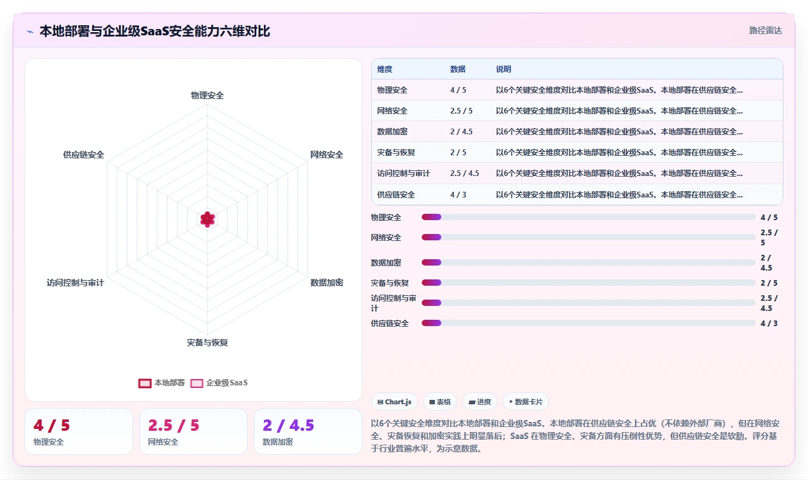Click the radar chart center data point
Image resolution: width=808 pixels, height=480 pixels.
208,219
